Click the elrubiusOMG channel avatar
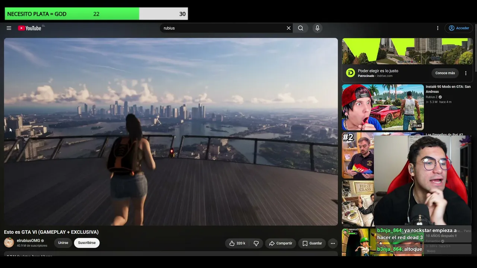Image resolution: width=477 pixels, height=268 pixels. point(9,243)
